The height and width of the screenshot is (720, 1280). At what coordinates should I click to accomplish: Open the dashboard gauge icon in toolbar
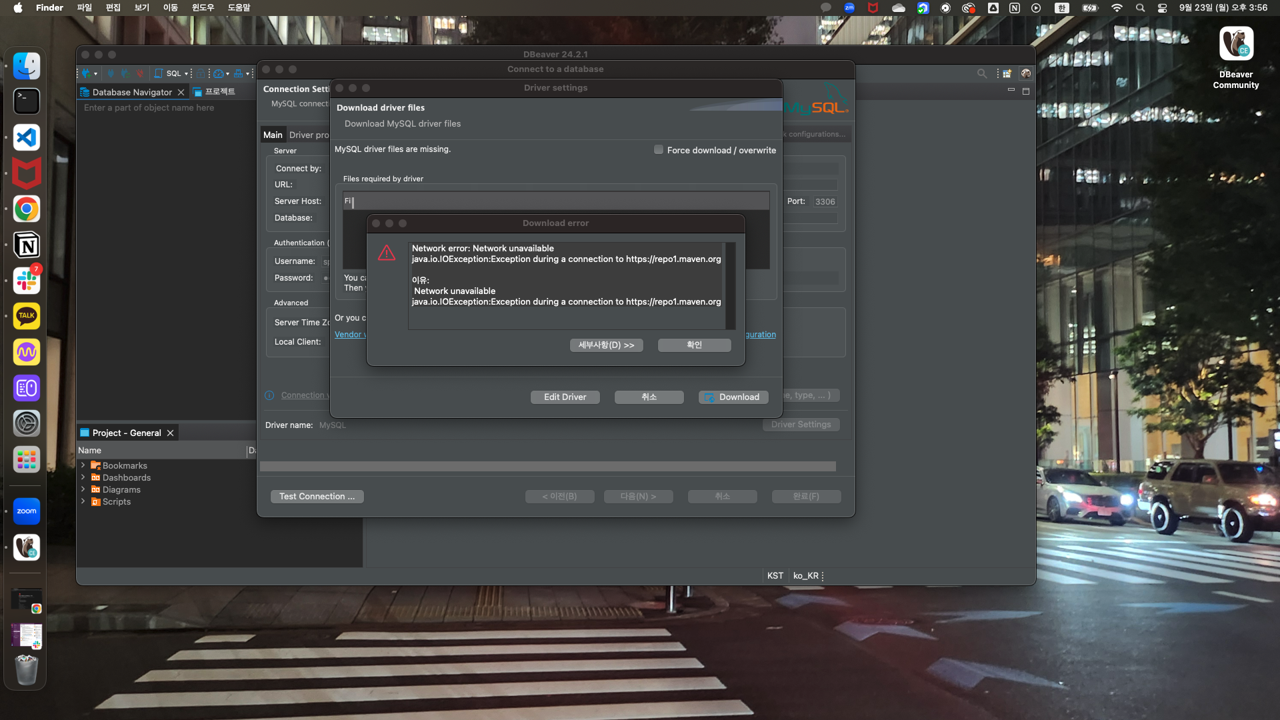point(218,73)
